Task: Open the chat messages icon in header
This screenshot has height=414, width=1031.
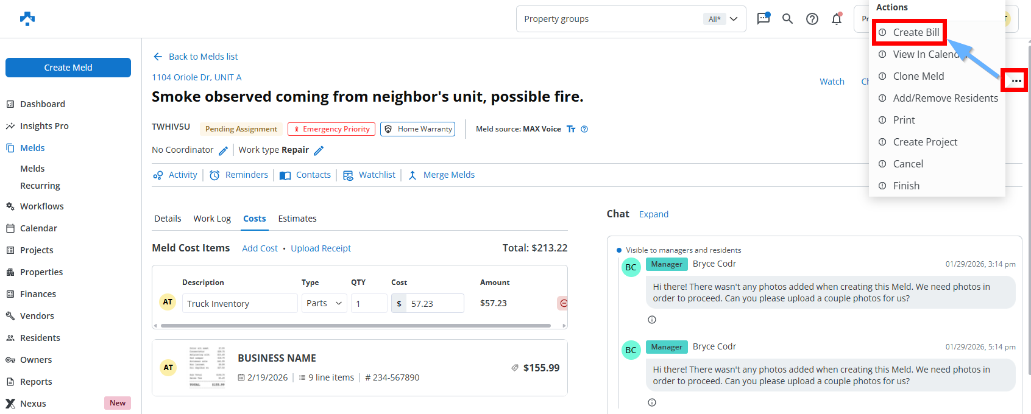Action: click(x=763, y=19)
